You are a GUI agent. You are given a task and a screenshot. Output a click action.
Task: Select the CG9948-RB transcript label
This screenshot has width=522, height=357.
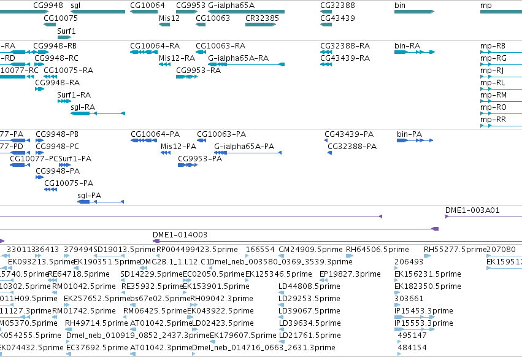coord(55,46)
